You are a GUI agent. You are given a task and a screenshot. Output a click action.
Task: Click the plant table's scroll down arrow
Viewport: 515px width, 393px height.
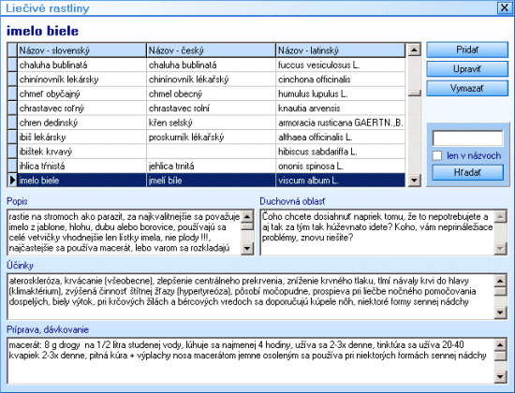tap(414, 180)
